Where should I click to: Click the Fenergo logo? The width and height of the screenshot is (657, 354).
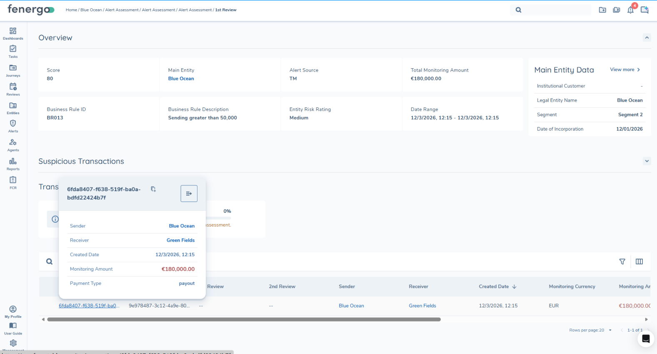(x=31, y=10)
